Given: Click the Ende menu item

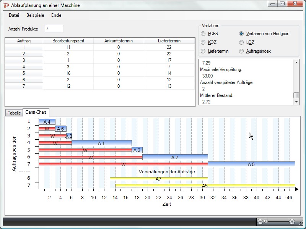Looking at the screenshot, I should click(x=56, y=15).
